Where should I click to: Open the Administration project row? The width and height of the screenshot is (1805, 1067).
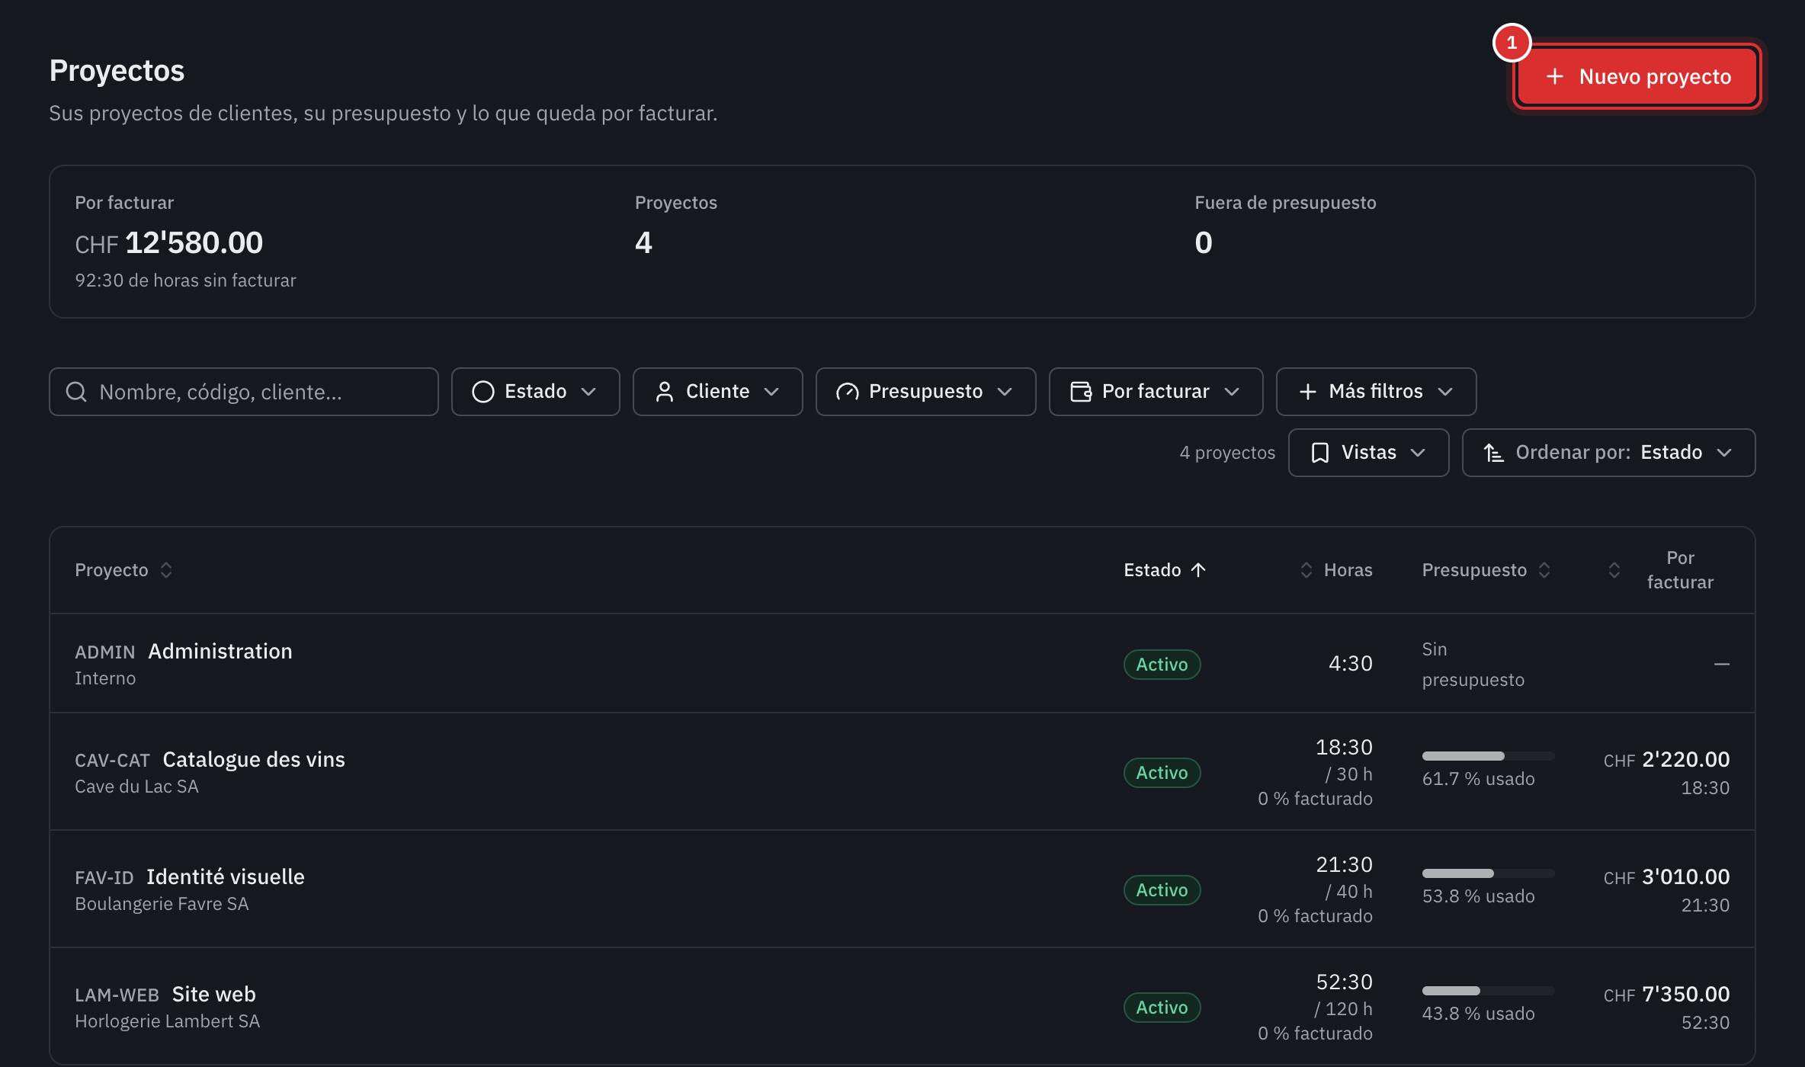click(x=902, y=664)
